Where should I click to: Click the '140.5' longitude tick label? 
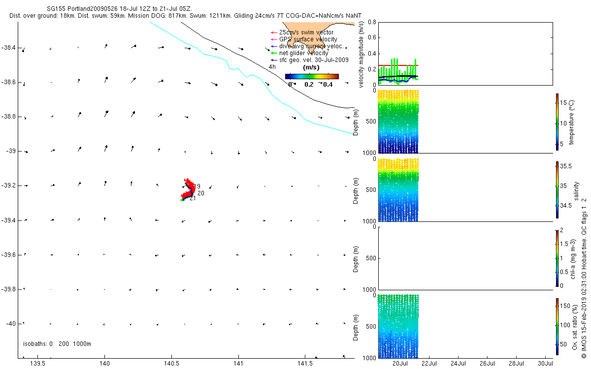click(x=171, y=364)
